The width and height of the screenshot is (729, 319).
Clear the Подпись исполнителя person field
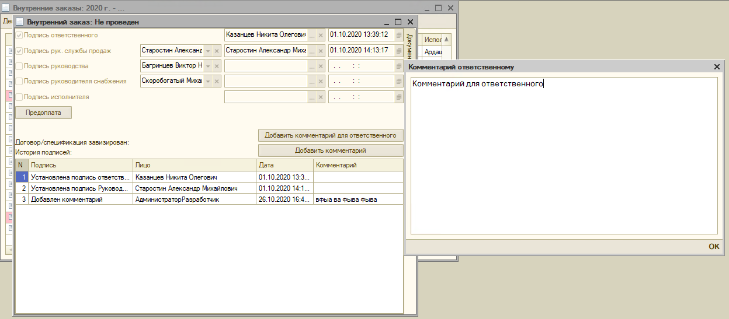[x=321, y=97]
